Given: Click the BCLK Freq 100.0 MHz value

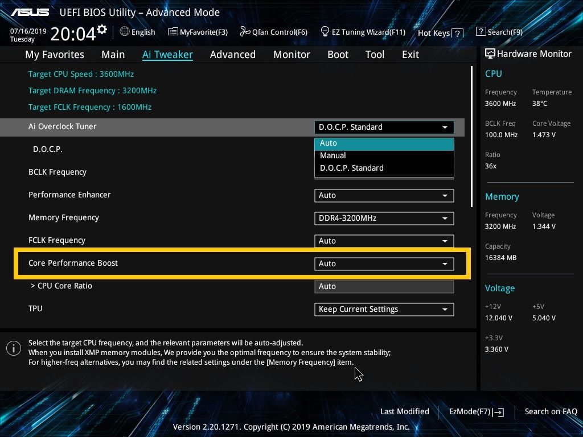Looking at the screenshot, I should click(x=501, y=135).
